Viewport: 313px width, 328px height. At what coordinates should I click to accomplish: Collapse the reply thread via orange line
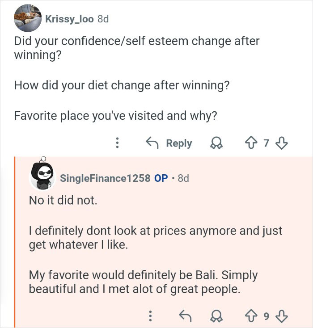[x=15, y=241]
